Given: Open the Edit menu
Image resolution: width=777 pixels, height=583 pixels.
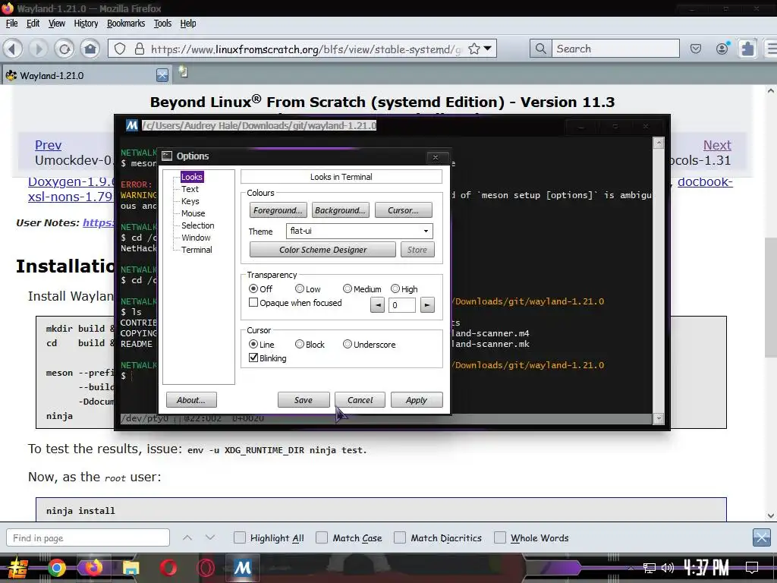Looking at the screenshot, I should (33, 24).
